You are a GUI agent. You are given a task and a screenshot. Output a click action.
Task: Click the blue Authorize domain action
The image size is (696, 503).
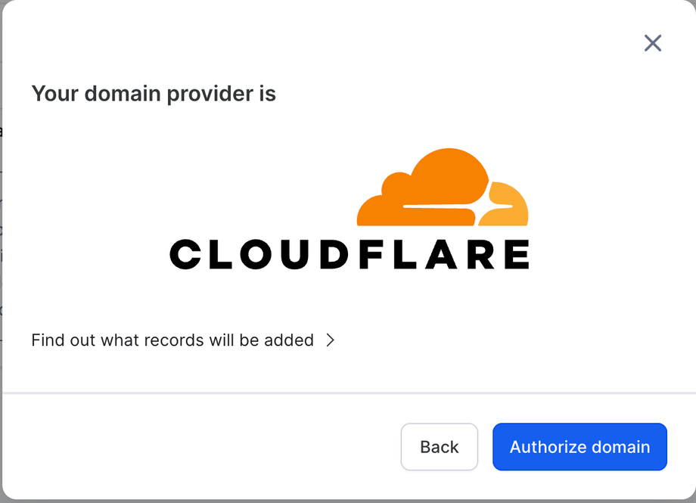pos(579,447)
